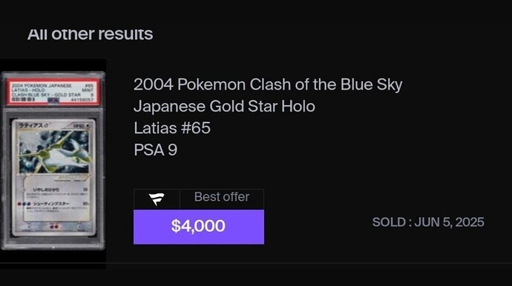Click the Latias holo artwork on the card
The width and height of the screenshot is (512, 286).
[54, 151]
